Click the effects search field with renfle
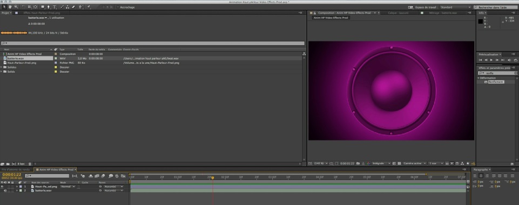This screenshot has height=205, width=519. pos(497,73)
